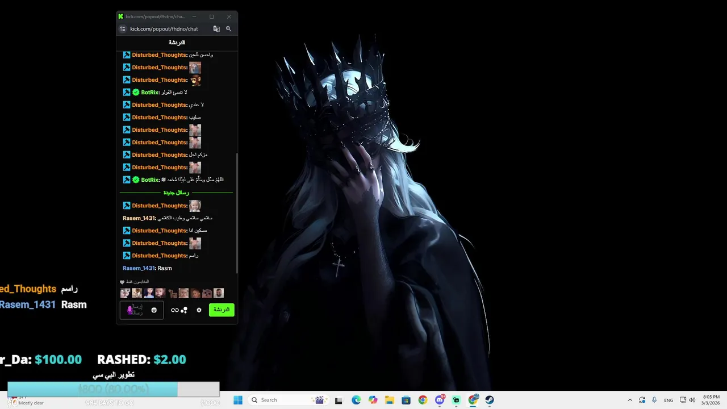This screenshot has height=409, width=727.
Task: Click the RASHED: $2.00 donation ticker text
Action: coord(141,360)
